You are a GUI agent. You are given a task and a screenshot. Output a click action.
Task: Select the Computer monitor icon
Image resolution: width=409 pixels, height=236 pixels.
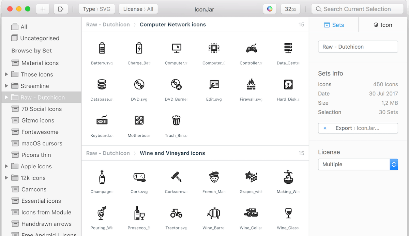176,48
